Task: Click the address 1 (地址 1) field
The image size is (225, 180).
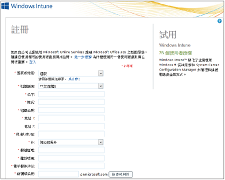Action: [71, 118]
